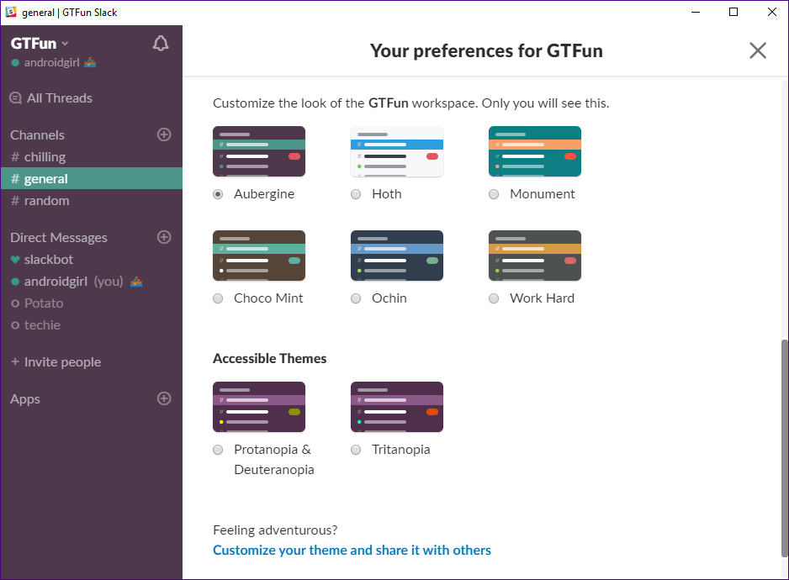Click the Ochin theme preview thumbnail
This screenshot has width=789, height=580.
click(x=397, y=256)
